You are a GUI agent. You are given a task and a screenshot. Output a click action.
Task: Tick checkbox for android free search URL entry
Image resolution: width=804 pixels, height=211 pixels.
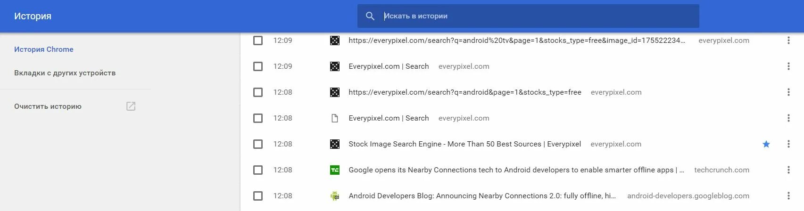click(x=258, y=92)
